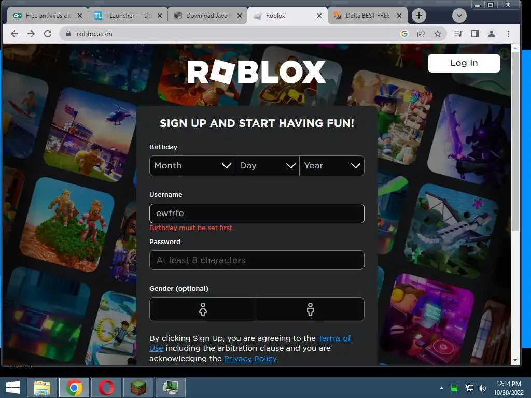Image resolution: width=531 pixels, height=398 pixels.
Task: Go back with browser back arrow
Action: pos(14,34)
